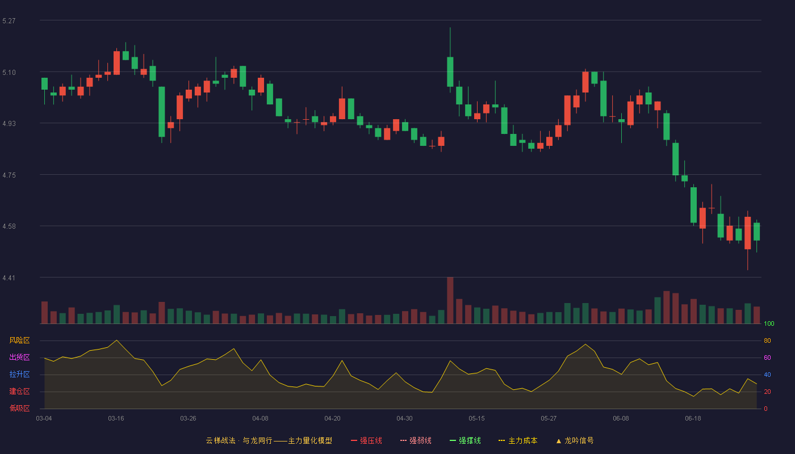This screenshot has height=454, width=795.
Task: Click the 04-08 date label
Action: [261, 418]
